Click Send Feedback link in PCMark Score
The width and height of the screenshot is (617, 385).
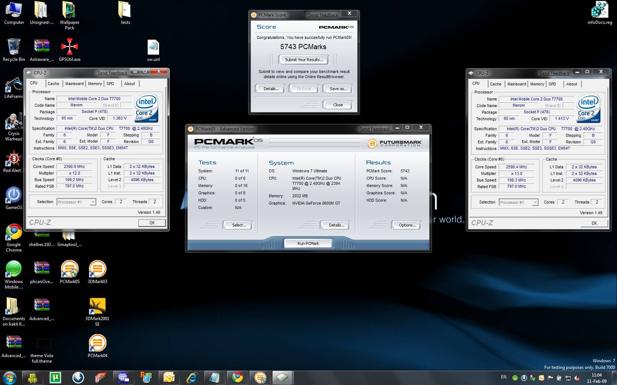323,15
